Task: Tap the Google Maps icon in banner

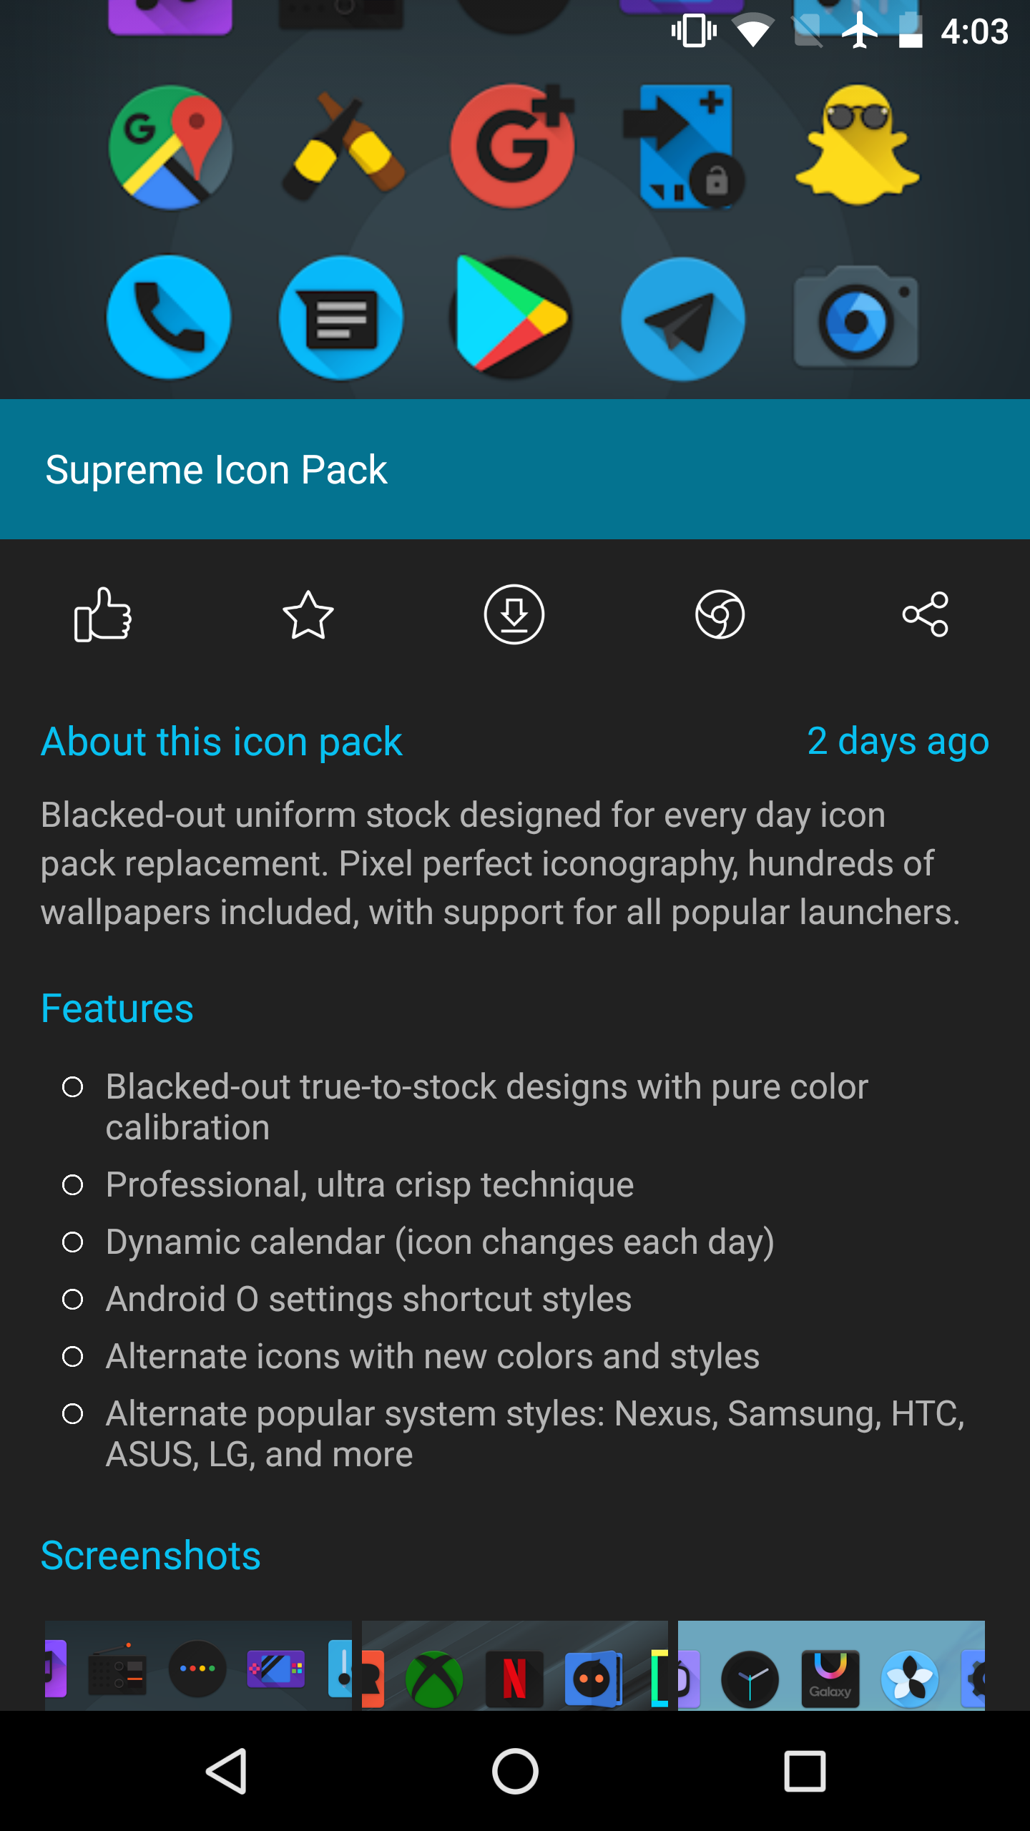Action: click(x=170, y=148)
